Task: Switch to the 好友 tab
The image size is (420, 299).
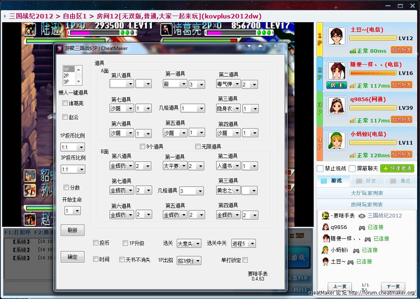Action: click(x=367, y=181)
